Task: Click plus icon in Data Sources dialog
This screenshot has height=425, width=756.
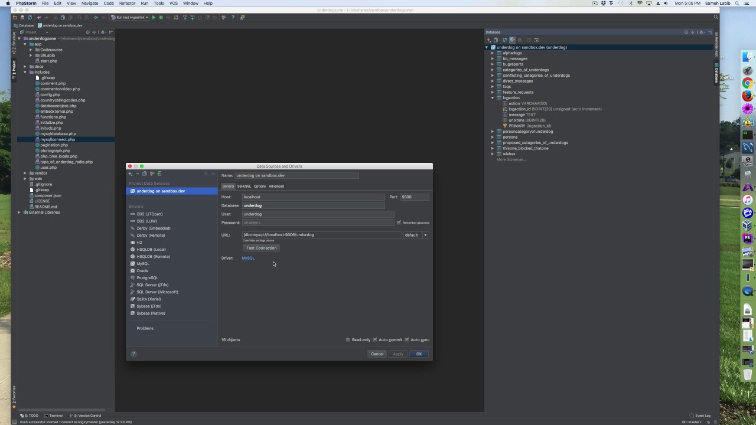Action: [130, 174]
